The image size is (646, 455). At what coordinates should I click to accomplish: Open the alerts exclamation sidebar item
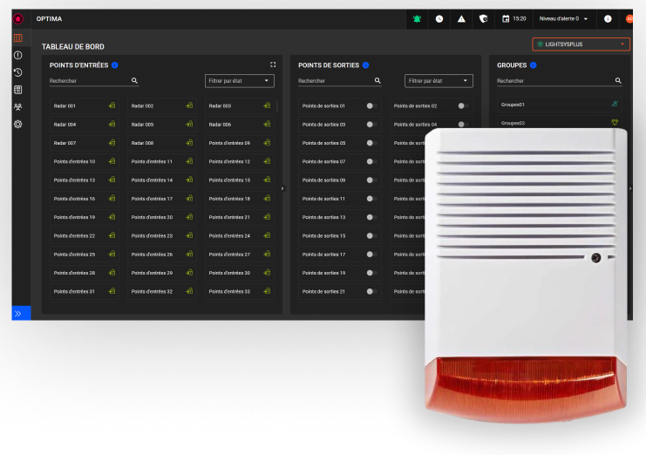click(x=18, y=55)
